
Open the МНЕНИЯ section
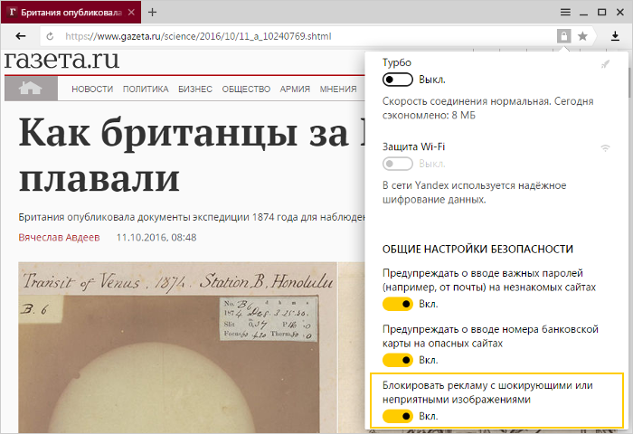(338, 89)
